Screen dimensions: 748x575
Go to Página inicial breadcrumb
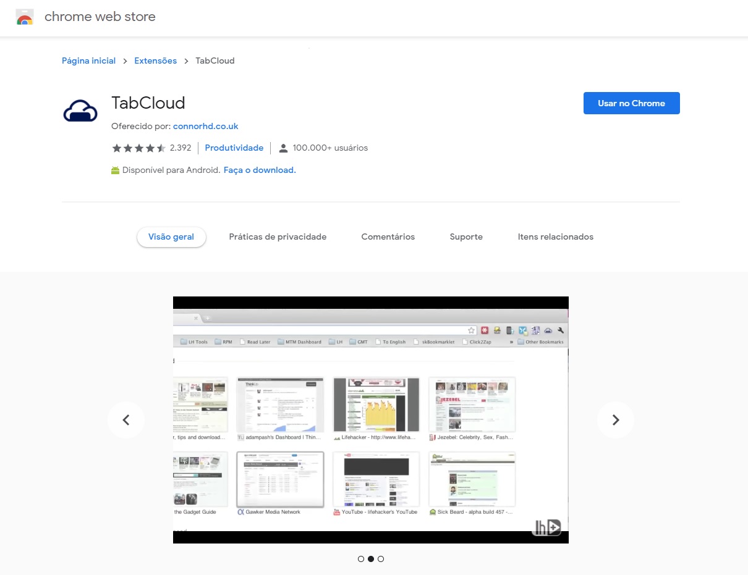(88, 61)
